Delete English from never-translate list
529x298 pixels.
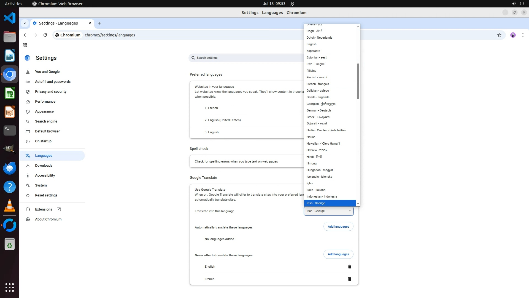pos(349,267)
